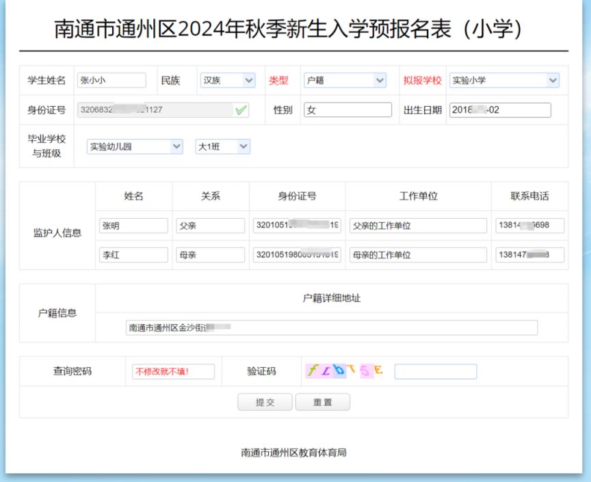This screenshot has width=591, height=482.
Task: Click the guardian name field 张明
Action: point(133,226)
